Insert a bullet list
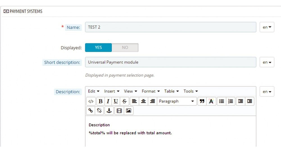The image size is (281, 164). (x=221, y=101)
